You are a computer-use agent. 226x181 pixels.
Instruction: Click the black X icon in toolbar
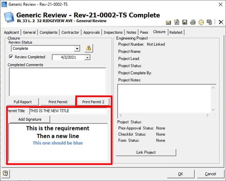(x=221, y=22)
